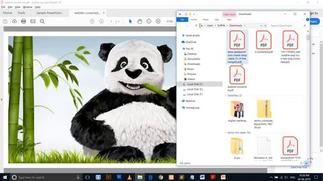Screen dimensions: 323x181
Task: Open the View tab in Explorer ribbon
Action: tap(217, 20)
